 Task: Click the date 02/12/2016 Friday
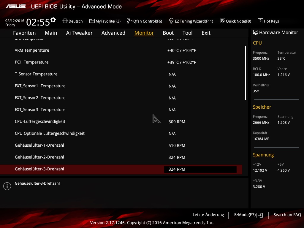tap(15, 23)
